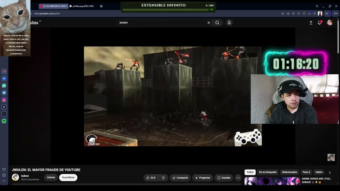Click the channel watermark avatar beside the player

(331, 157)
